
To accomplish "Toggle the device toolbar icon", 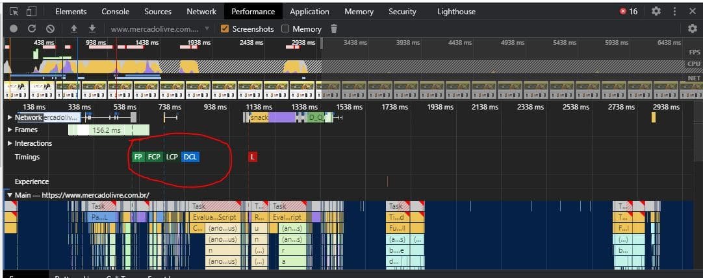I will tap(31, 11).
